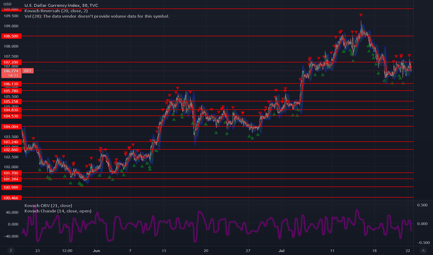Click the 101.700 red price level label

[x=11, y=173]
